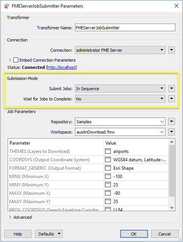
Task: Click the editor icon beside MINX value -100
Action: pyautogui.click(x=108, y=176)
